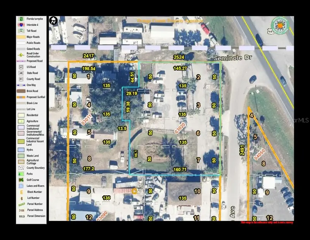Click the Parcel Number legend sample

click(22, 204)
